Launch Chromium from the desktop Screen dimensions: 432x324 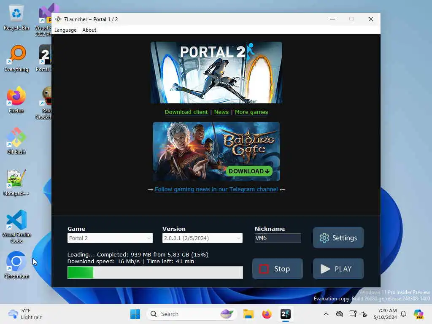point(16,265)
